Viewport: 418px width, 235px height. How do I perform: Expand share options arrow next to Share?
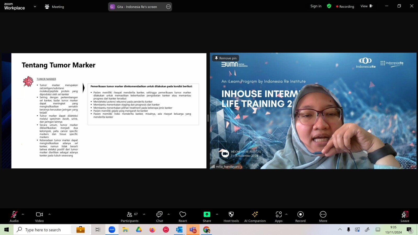point(217,214)
